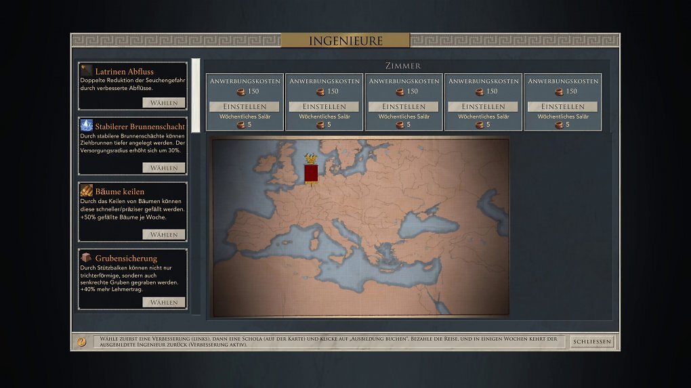Click the Zimmer section heading
The height and width of the screenshot is (388, 691).
tap(403, 66)
